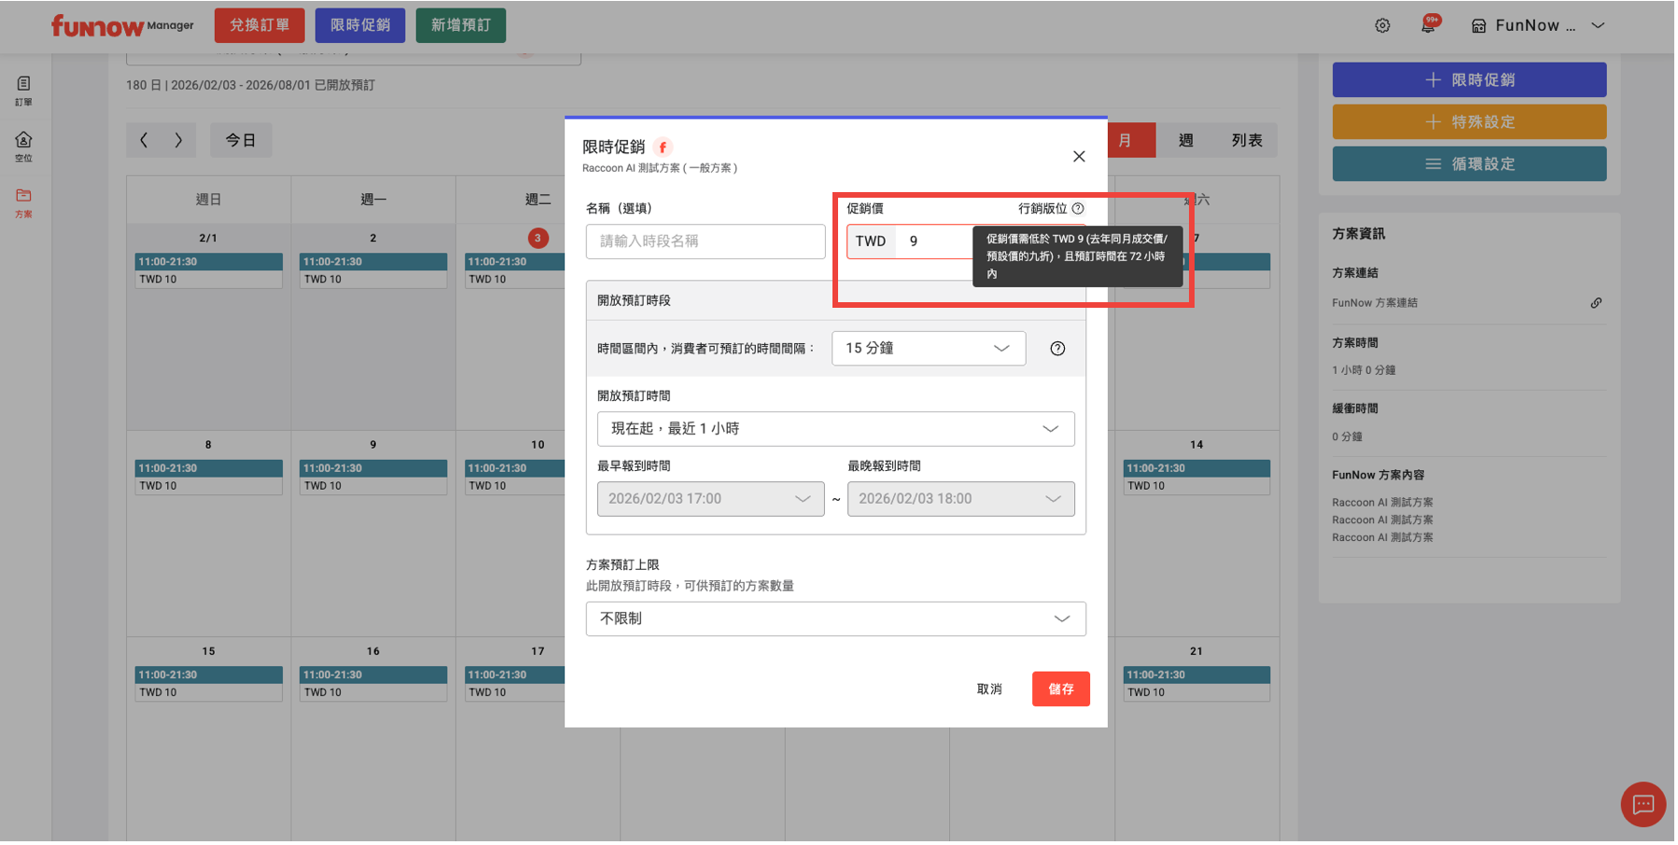This screenshot has height=845, width=1678.
Task: Switch to the 列表 view tab
Action: click(x=1249, y=141)
